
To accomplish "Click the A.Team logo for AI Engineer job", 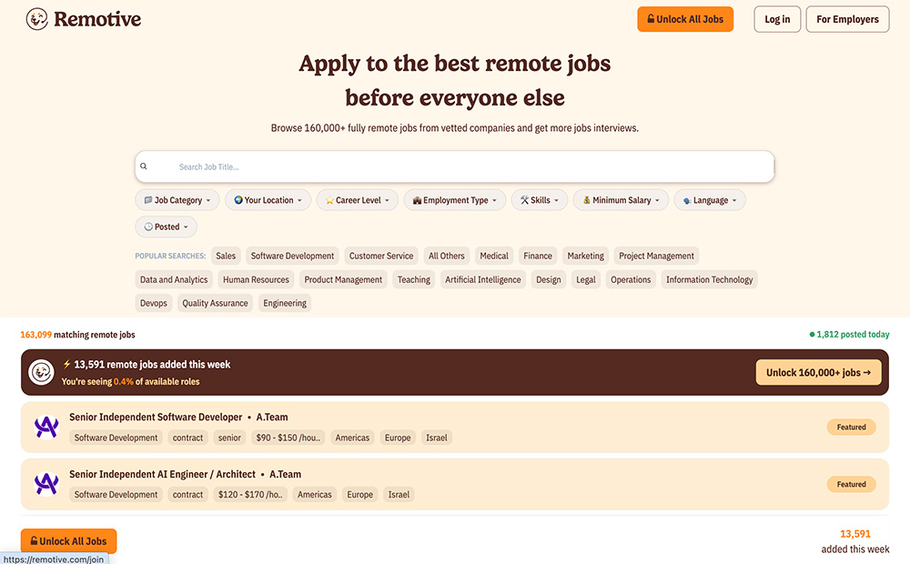I will pyautogui.click(x=46, y=484).
